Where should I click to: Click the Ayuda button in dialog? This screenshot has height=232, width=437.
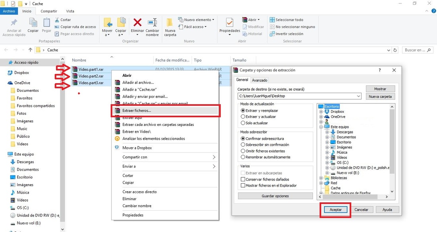coord(387,210)
